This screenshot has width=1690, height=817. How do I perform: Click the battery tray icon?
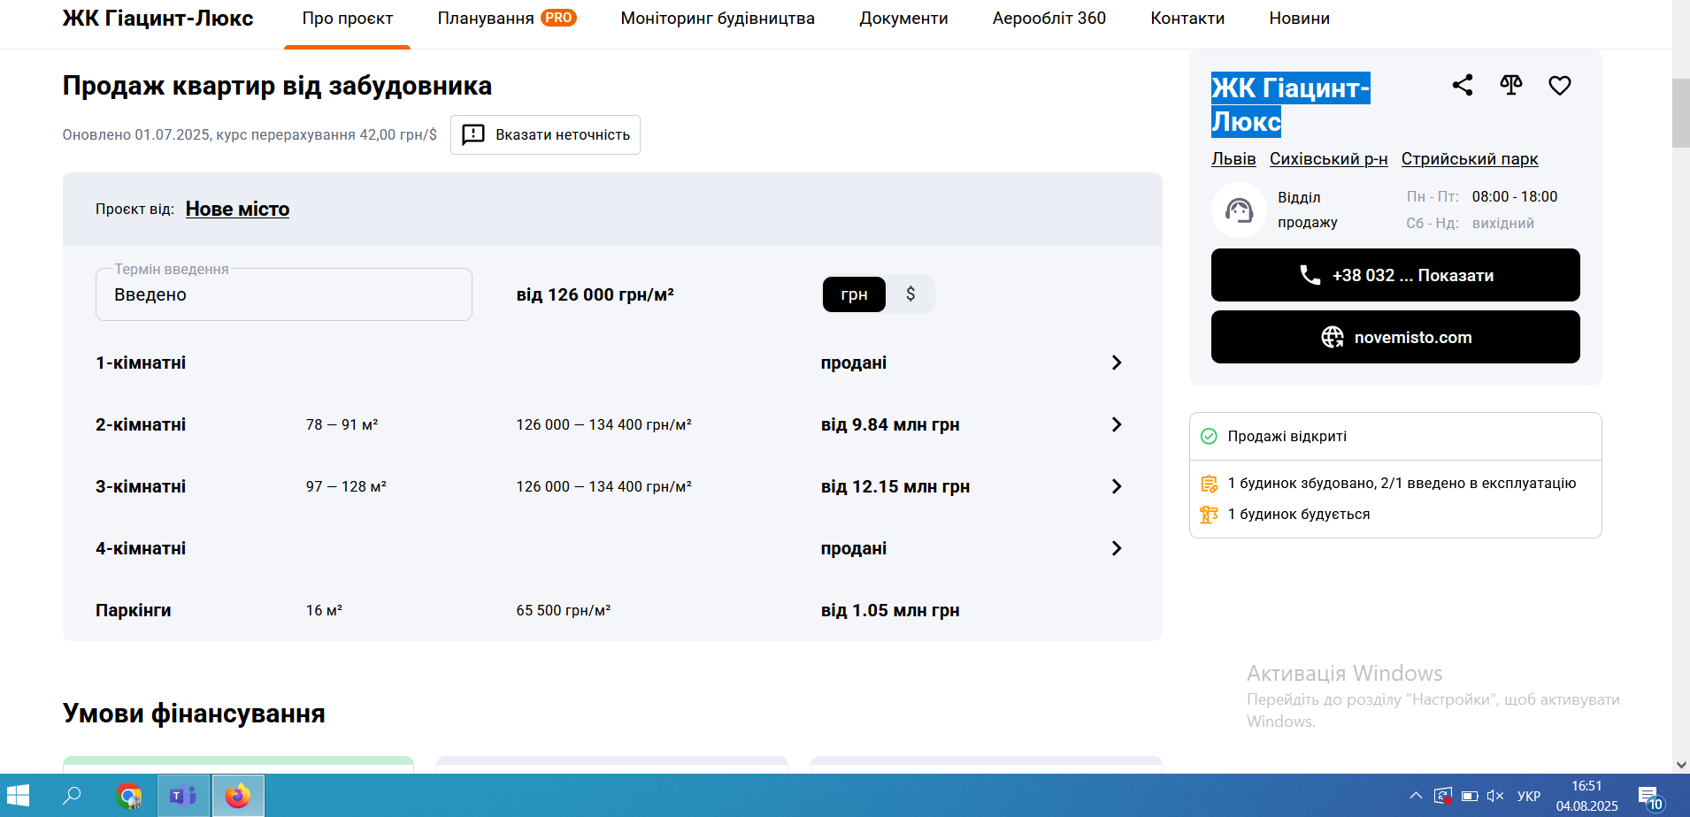pos(1470,796)
